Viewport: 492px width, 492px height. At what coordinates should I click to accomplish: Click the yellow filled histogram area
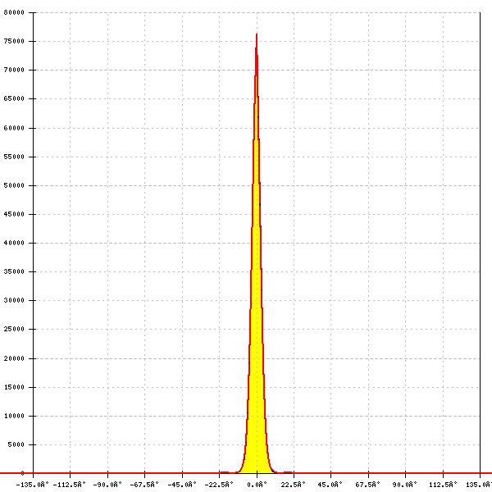click(x=257, y=345)
